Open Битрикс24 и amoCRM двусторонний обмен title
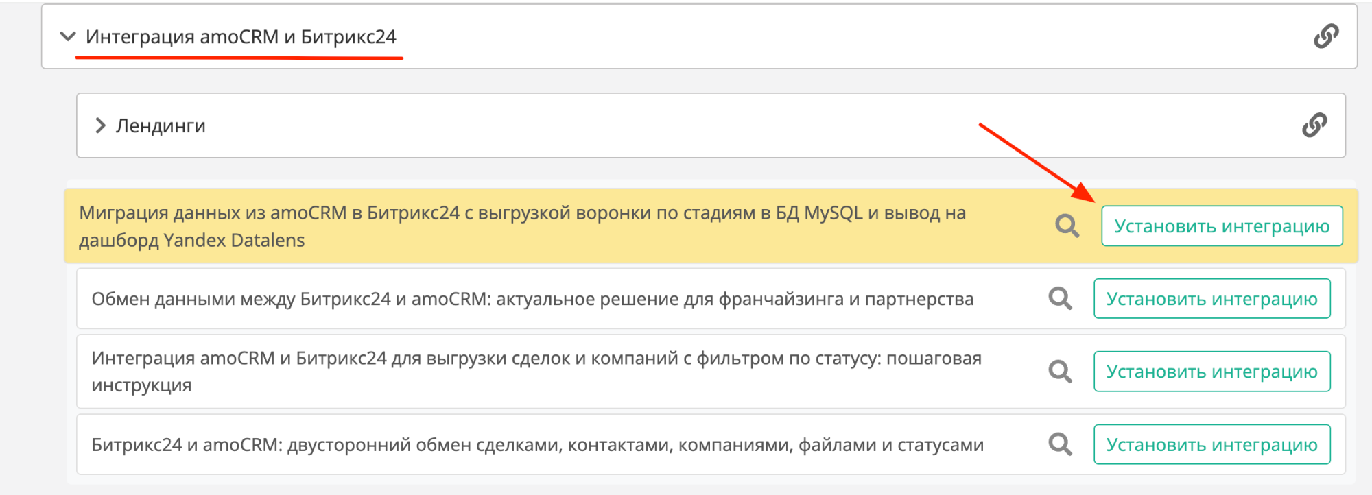 (537, 445)
